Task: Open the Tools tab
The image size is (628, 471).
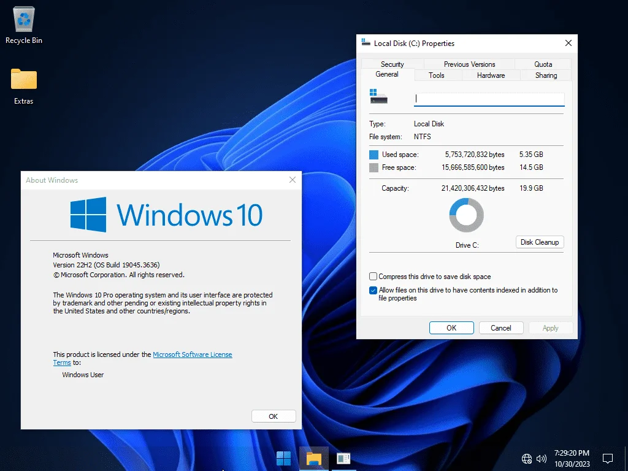Action: 436,75
